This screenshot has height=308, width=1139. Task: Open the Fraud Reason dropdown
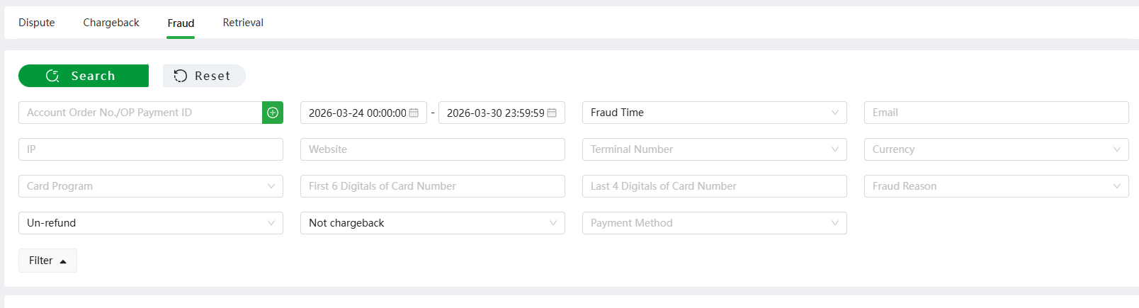[996, 186]
